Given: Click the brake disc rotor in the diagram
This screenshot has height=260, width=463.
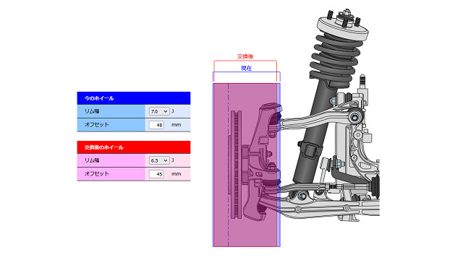Looking at the screenshot, I should click(x=236, y=165).
